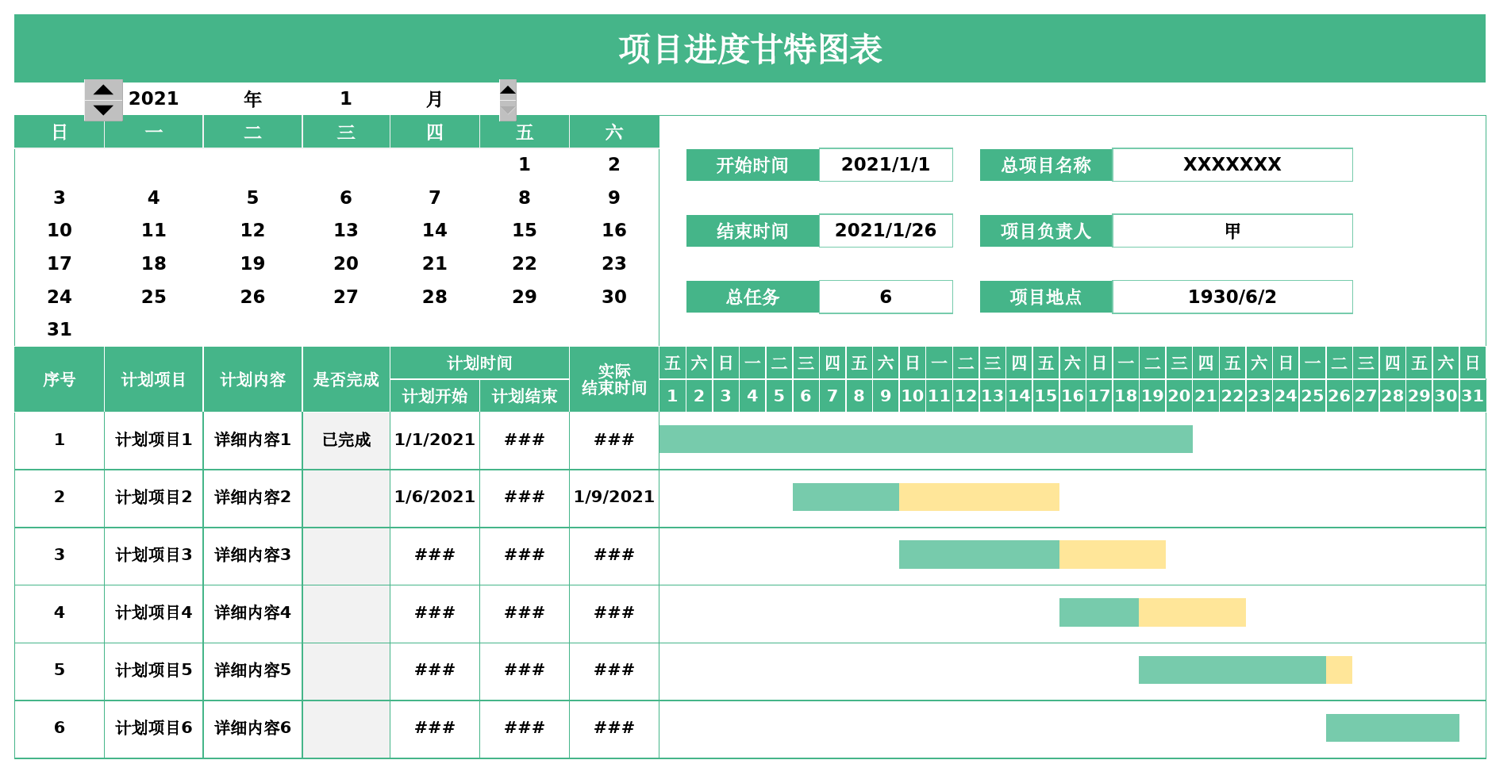The height and width of the screenshot is (760, 1488).
Task: Click the month spinner up arrow
Action: 508,90
